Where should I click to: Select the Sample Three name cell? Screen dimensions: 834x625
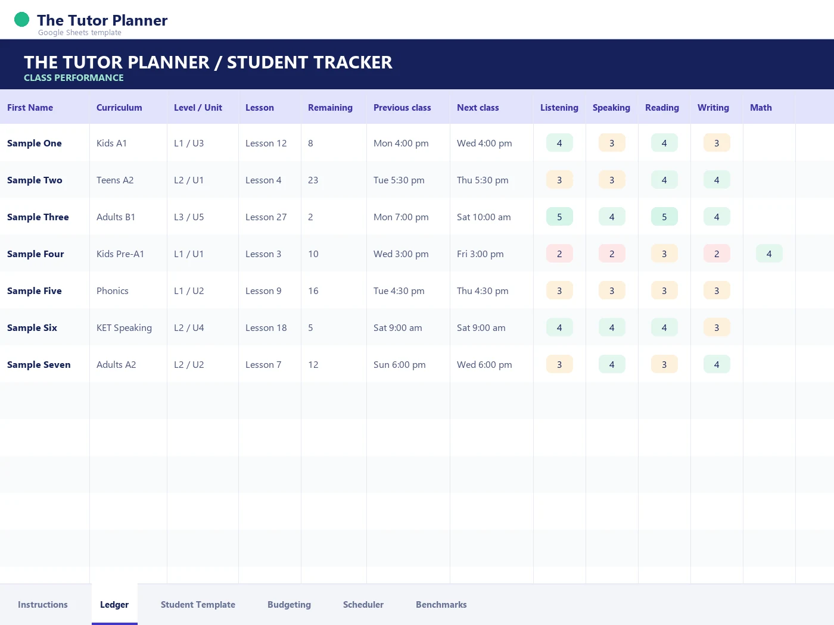45,217
